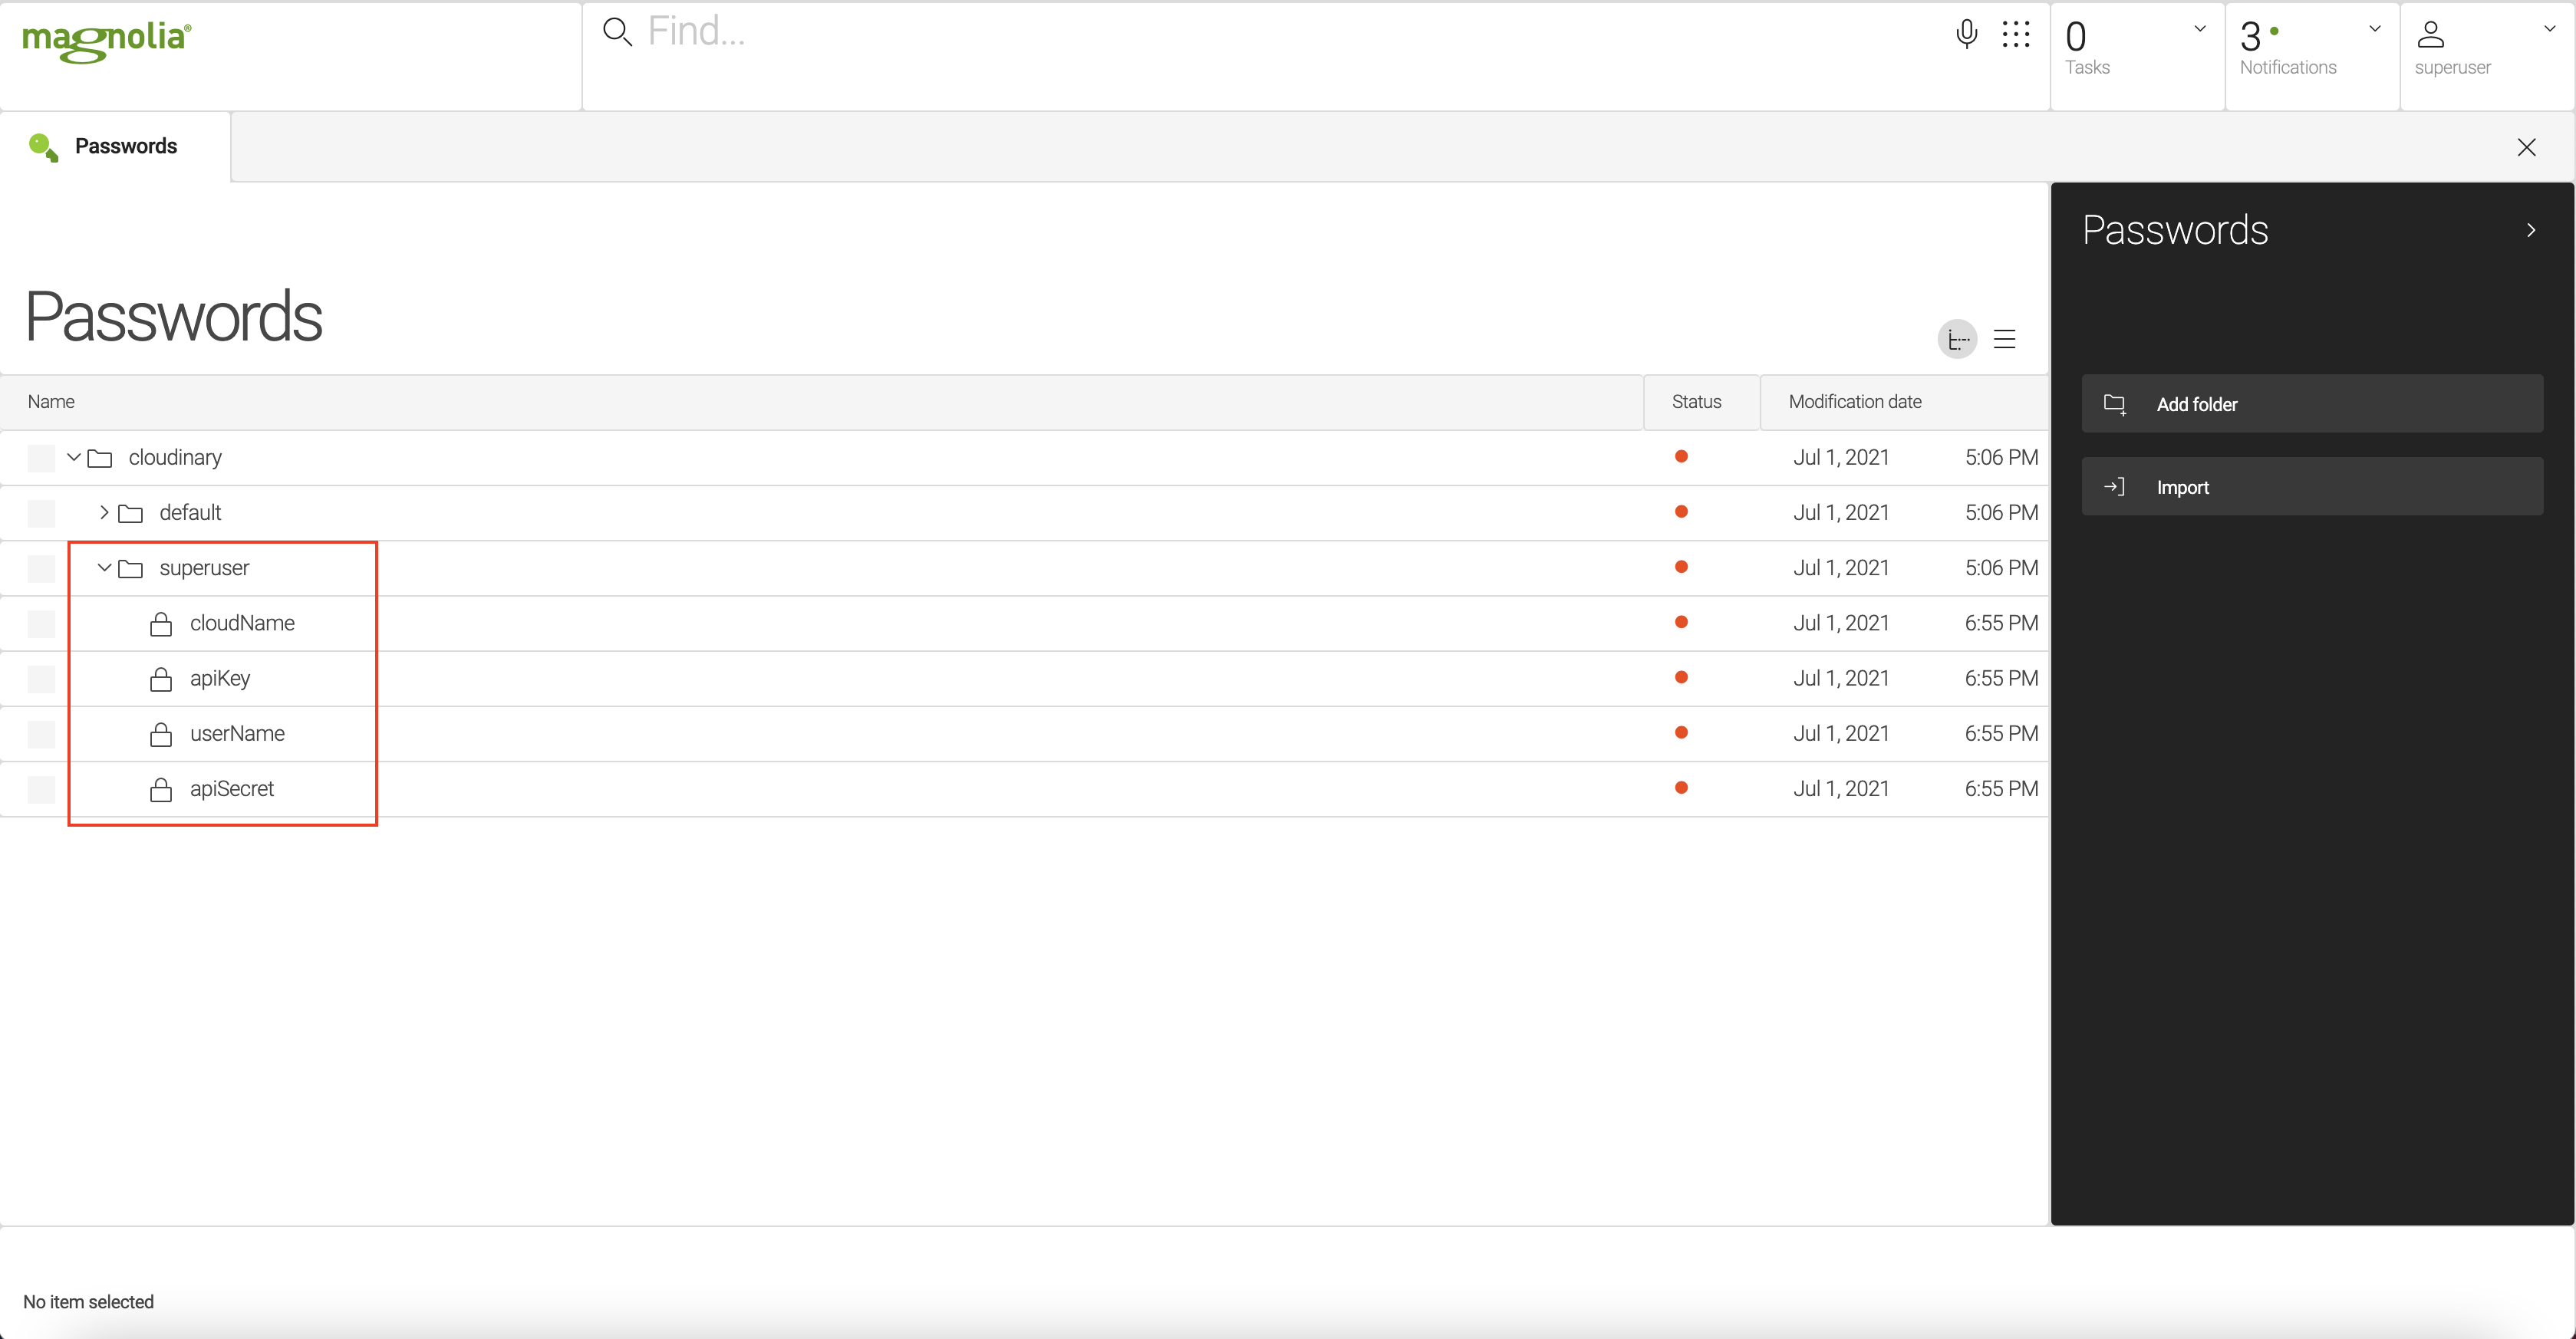
Task: Select the userName password entry
Action: click(237, 734)
